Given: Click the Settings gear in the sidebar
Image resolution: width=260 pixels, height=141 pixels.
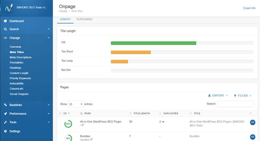Looking at the screenshot, I should point(6,131).
